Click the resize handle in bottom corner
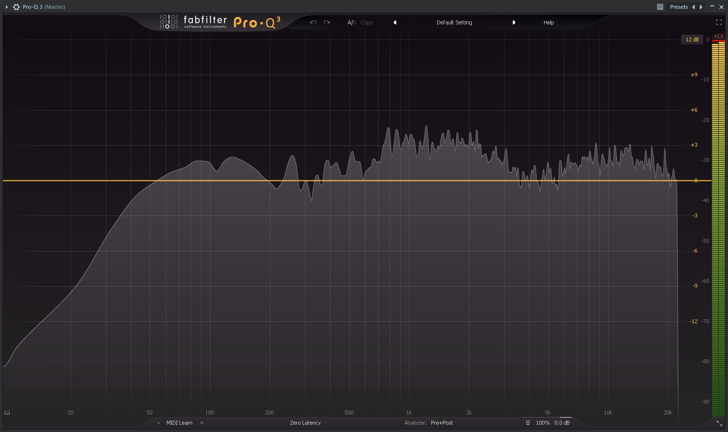Image resolution: width=728 pixels, height=432 pixels. tap(719, 423)
